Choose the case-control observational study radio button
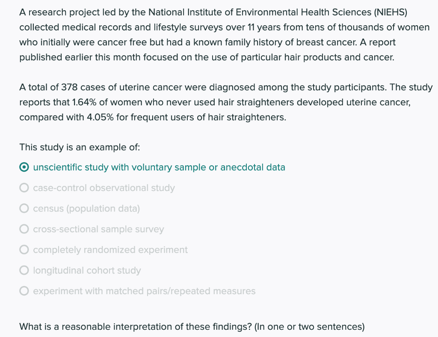This screenshot has width=438, height=337. (x=24, y=188)
